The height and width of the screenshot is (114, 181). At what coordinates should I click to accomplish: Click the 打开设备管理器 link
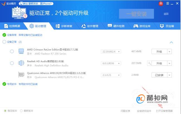coord(164,111)
